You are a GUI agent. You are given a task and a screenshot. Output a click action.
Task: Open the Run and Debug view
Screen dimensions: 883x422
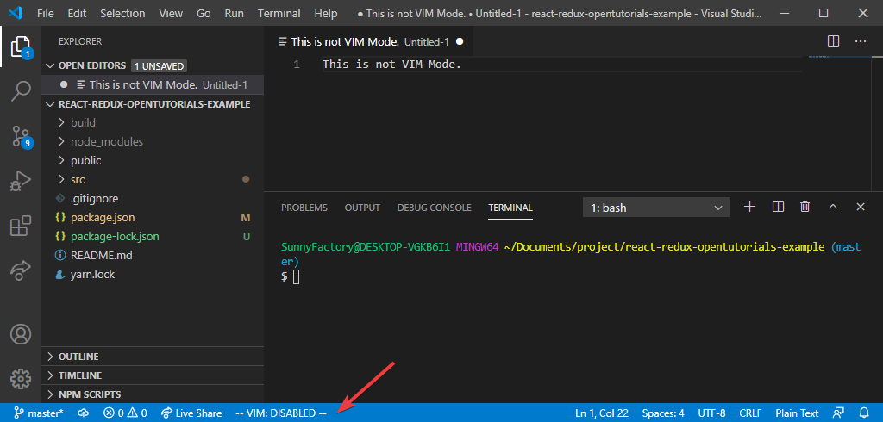tap(21, 182)
